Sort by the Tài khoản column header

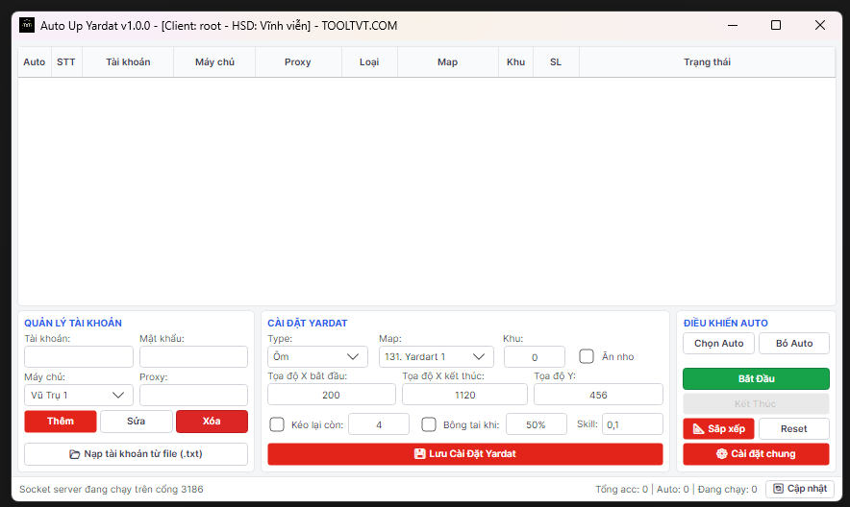coord(128,61)
